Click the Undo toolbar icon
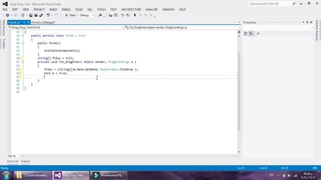Image resolution: width=321 pixels, height=180 pixels. [x=48, y=15]
